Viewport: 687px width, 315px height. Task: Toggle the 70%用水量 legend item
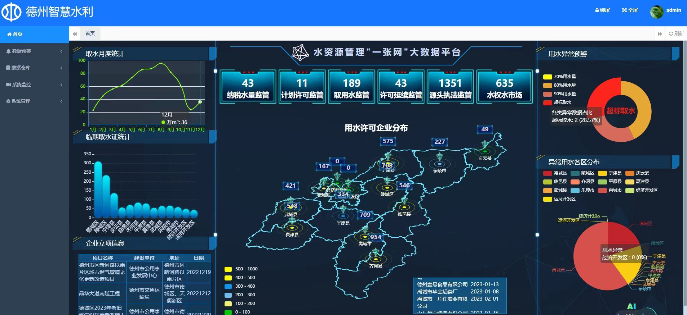[559, 77]
